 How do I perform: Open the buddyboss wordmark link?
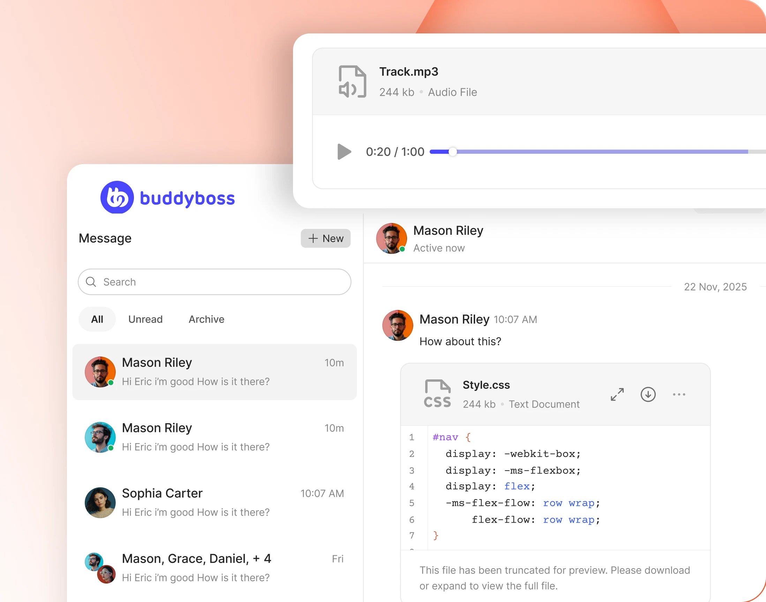click(x=187, y=198)
